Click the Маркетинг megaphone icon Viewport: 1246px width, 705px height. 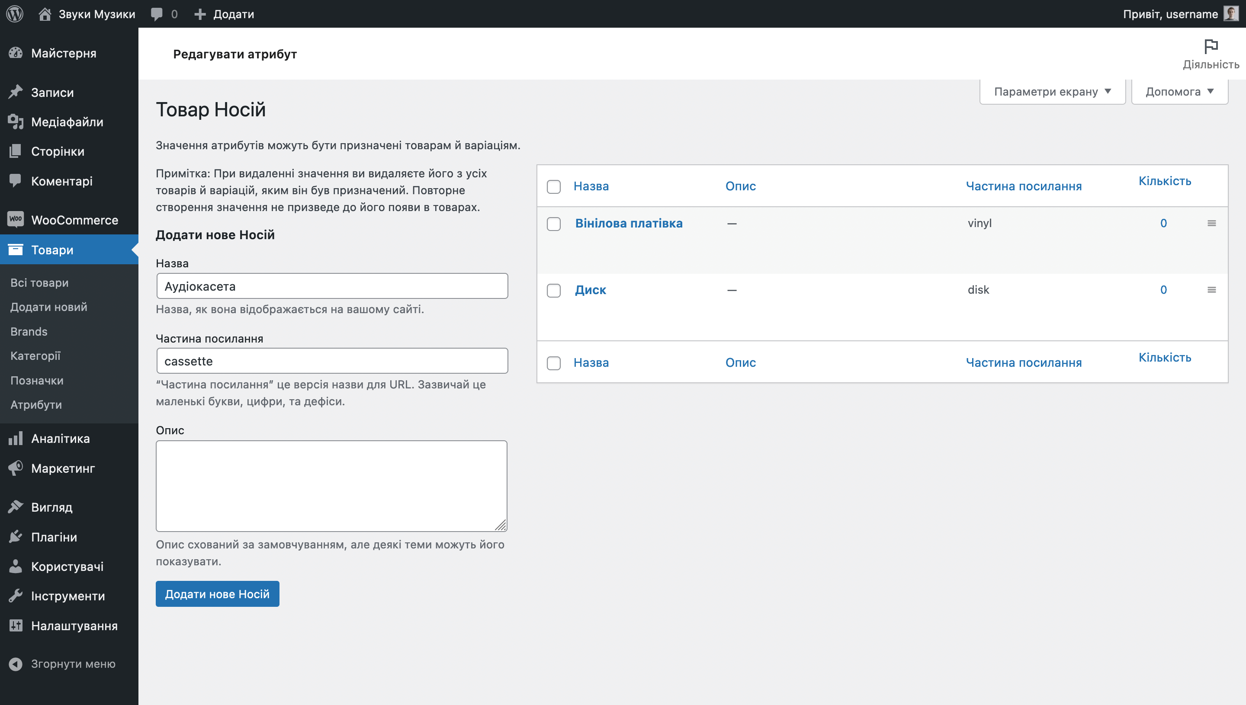pos(16,468)
